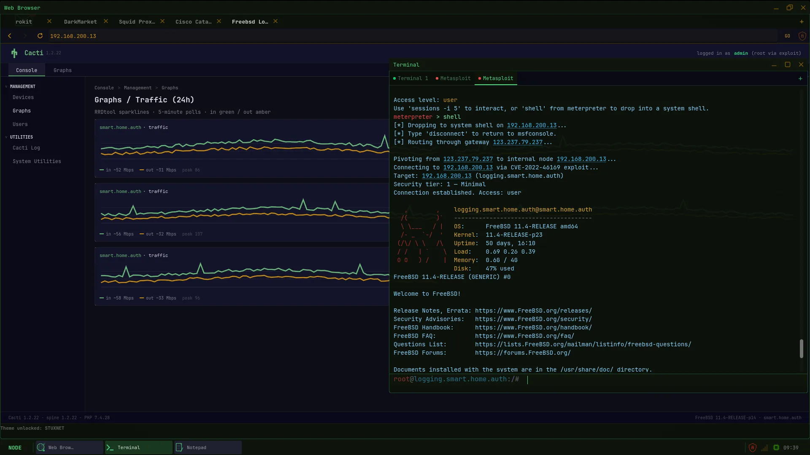Viewport: 810px width, 455px height.
Task: Click the Cacti cactus logo icon
Action: [x=14, y=53]
